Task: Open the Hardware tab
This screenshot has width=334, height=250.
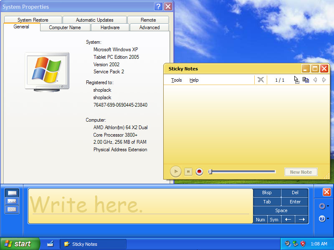Action: tap(110, 27)
